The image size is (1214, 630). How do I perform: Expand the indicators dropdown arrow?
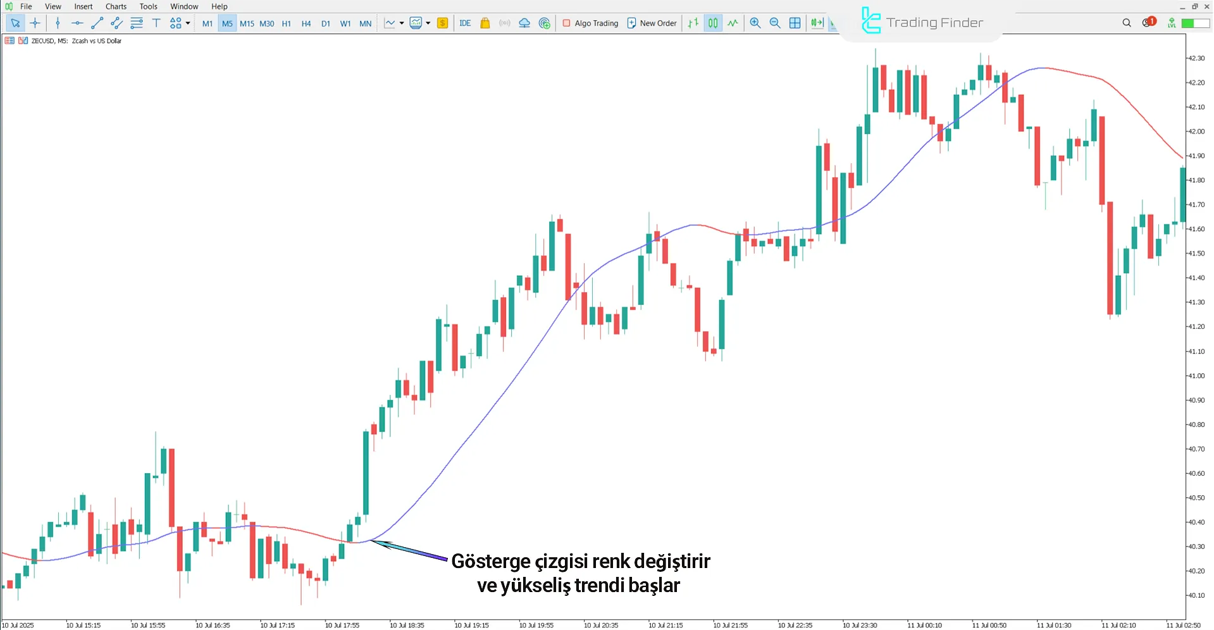click(428, 23)
